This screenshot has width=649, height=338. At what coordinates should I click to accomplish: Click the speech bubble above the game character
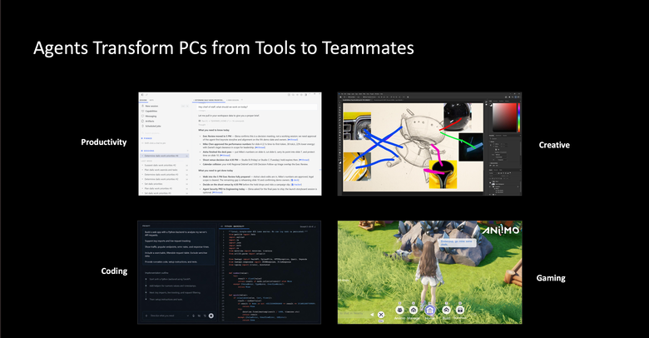pos(456,243)
